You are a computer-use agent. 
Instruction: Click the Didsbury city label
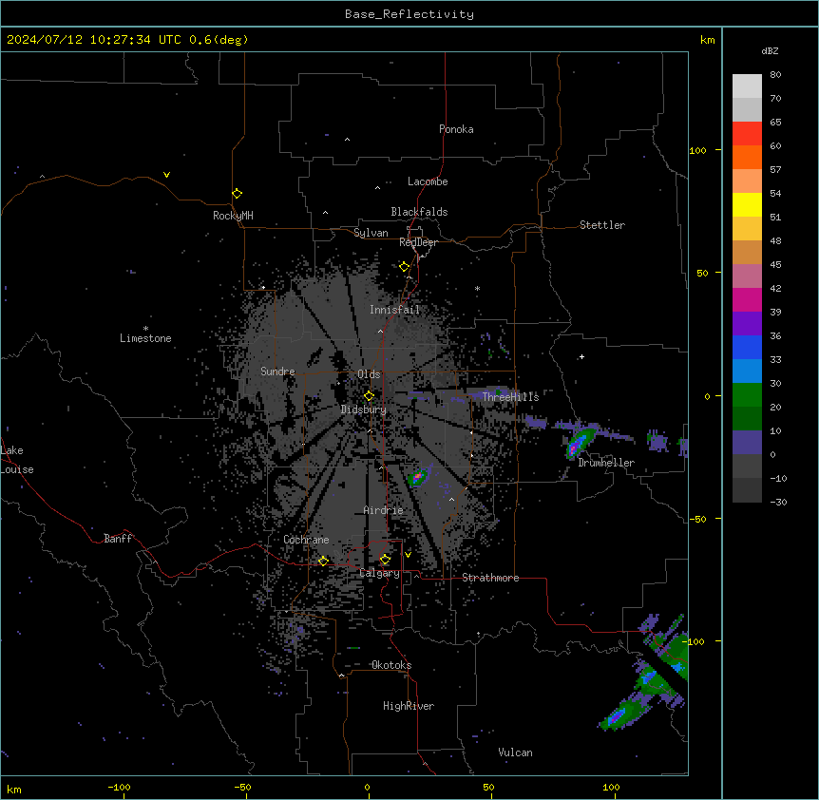click(x=364, y=410)
